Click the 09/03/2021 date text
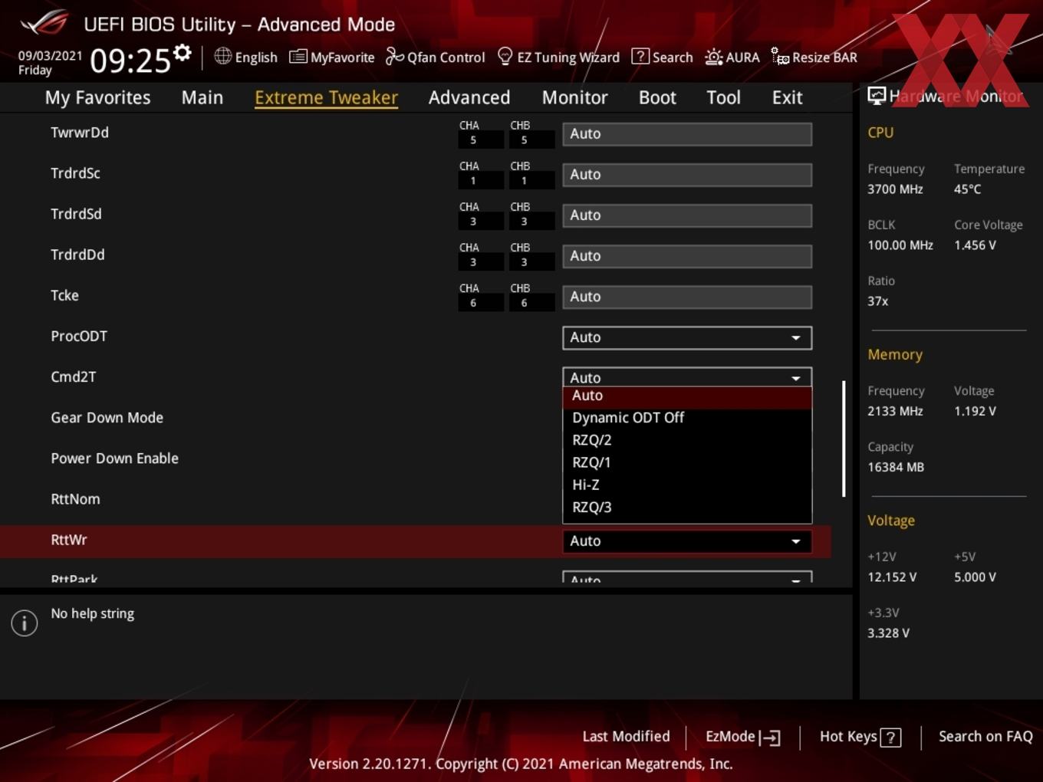 (51, 55)
